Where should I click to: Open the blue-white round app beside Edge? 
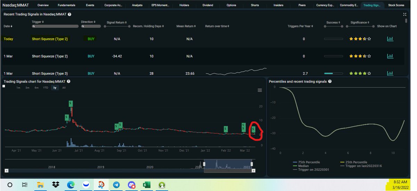pyautogui.click(x=86, y=185)
